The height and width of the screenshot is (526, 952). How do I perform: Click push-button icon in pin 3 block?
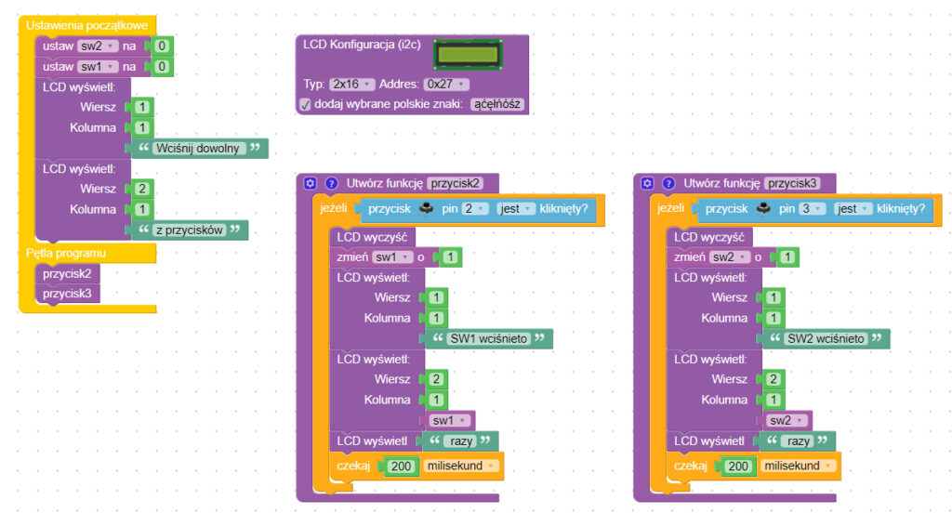763,209
